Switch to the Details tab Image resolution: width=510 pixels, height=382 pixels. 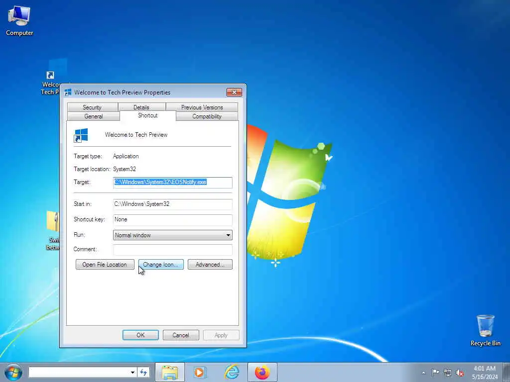141,107
